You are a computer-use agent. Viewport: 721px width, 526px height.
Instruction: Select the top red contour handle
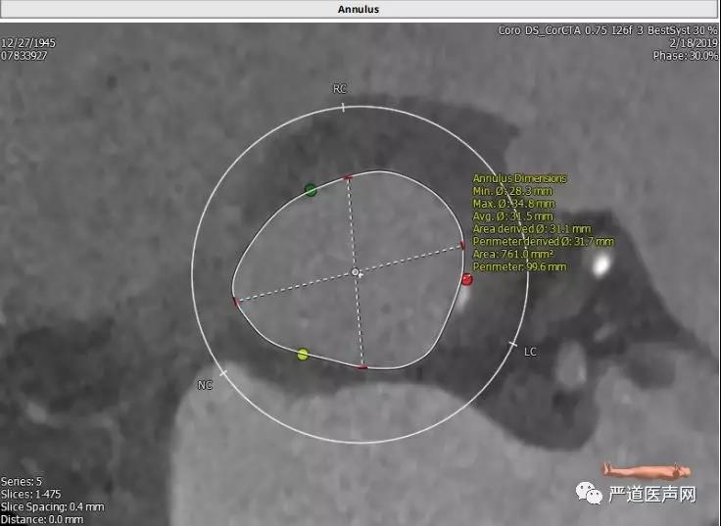click(347, 177)
